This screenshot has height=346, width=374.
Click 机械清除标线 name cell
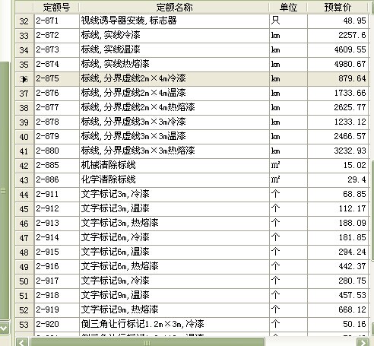174,166
